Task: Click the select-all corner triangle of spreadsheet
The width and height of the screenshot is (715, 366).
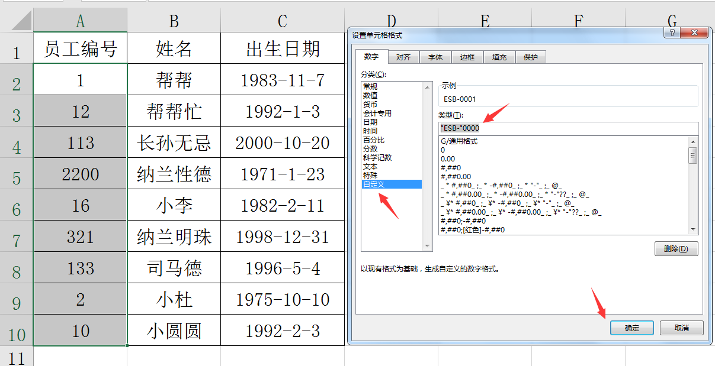Action: (x=23, y=21)
